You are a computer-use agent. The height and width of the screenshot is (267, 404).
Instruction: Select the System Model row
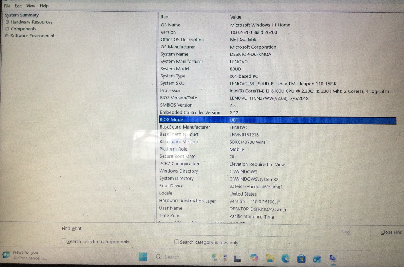coord(278,69)
